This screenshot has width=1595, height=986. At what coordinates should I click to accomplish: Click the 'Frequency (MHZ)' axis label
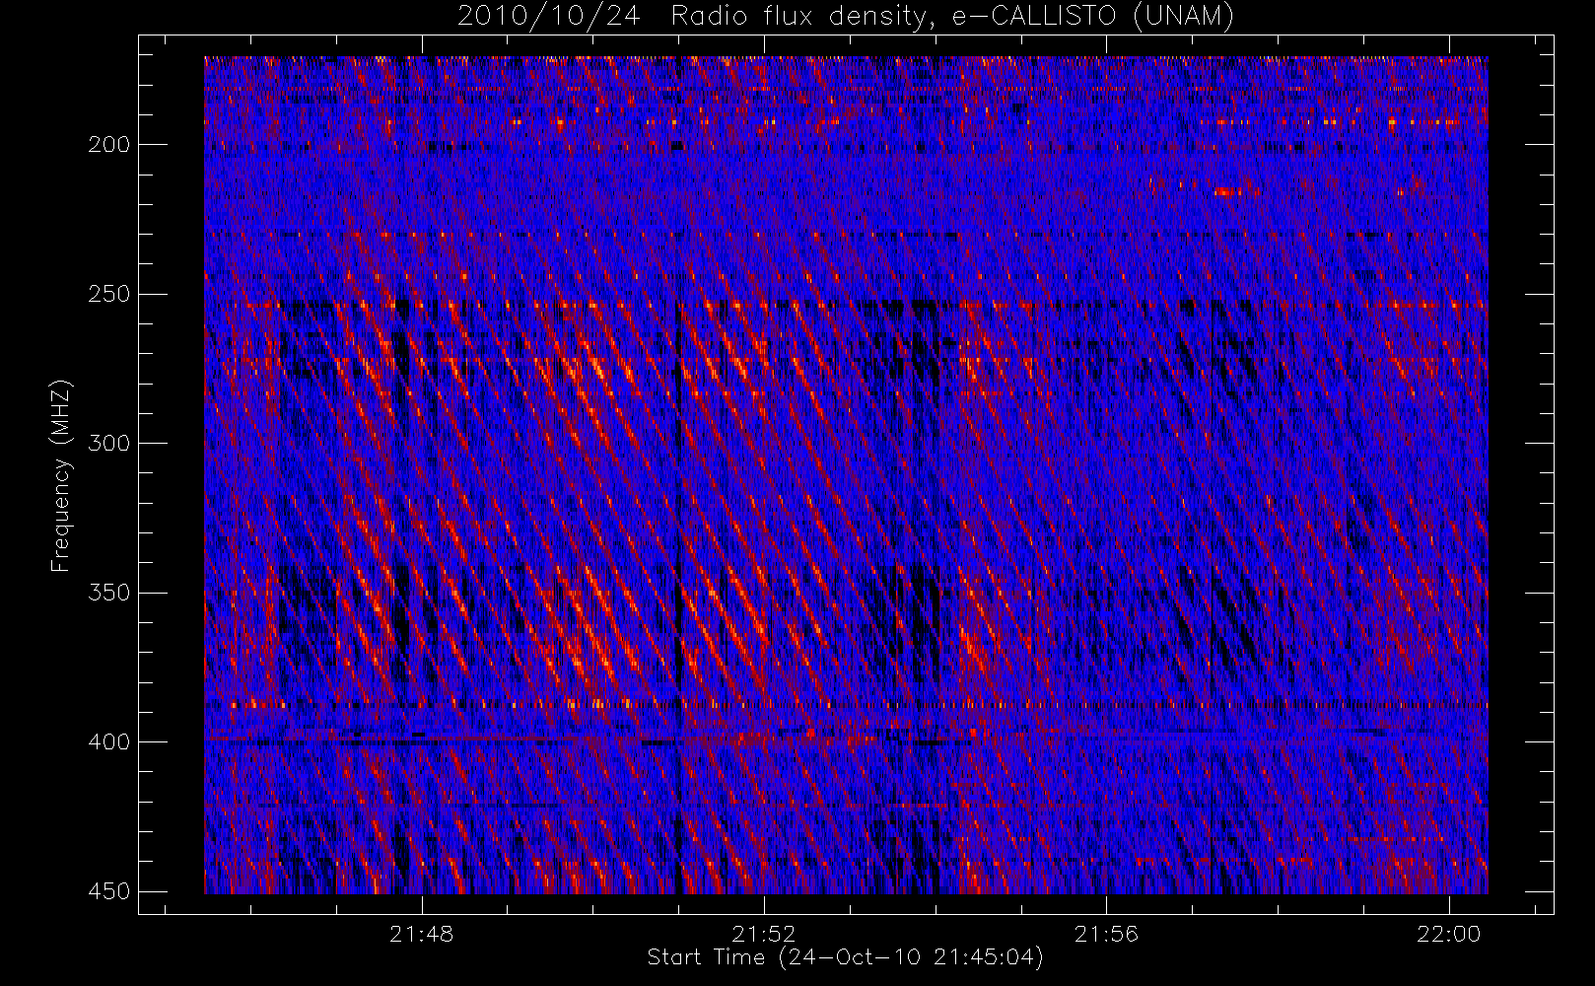[61, 476]
